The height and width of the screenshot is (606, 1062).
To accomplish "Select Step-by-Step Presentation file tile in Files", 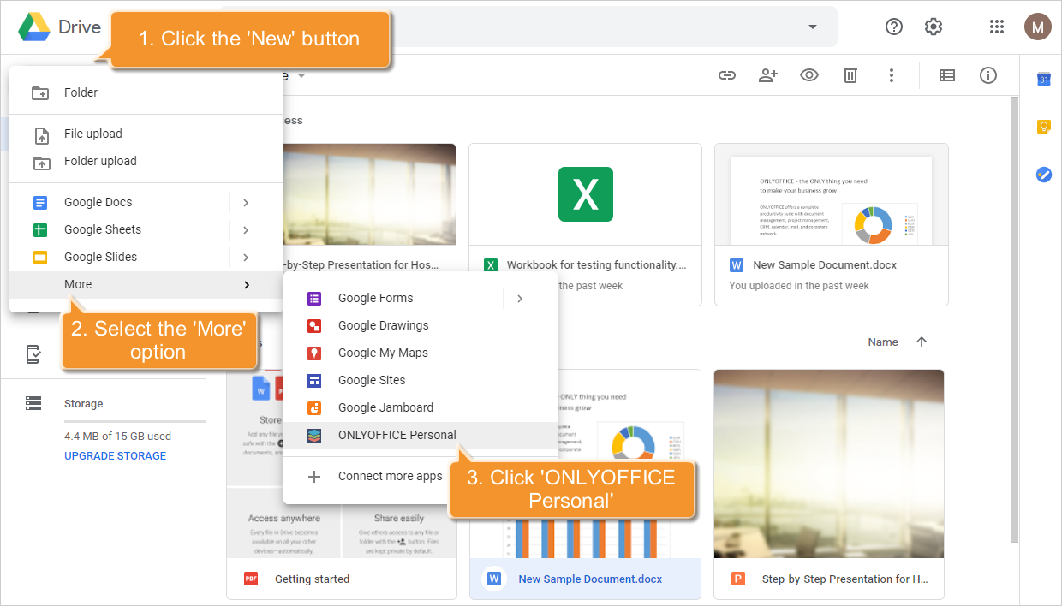I will (x=829, y=484).
